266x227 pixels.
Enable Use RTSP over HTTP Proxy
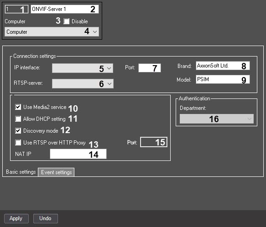18,143
